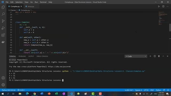Click the '8 + 5i' terminal output
Viewport: 171px width, 96px height.
point(12,78)
